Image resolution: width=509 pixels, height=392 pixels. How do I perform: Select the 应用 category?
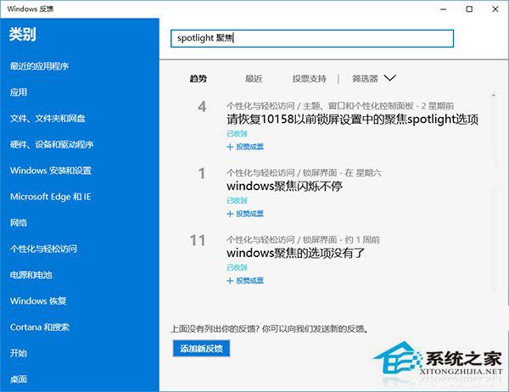(19, 92)
